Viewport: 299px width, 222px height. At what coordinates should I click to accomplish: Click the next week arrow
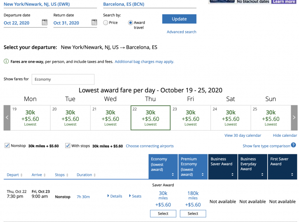click(294, 117)
